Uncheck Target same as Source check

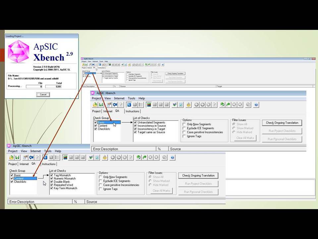coord(135,132)
